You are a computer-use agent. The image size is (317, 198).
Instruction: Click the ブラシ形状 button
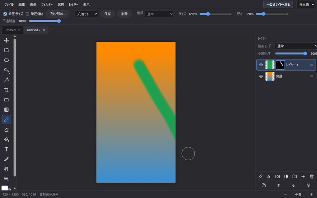coord(57,14)
